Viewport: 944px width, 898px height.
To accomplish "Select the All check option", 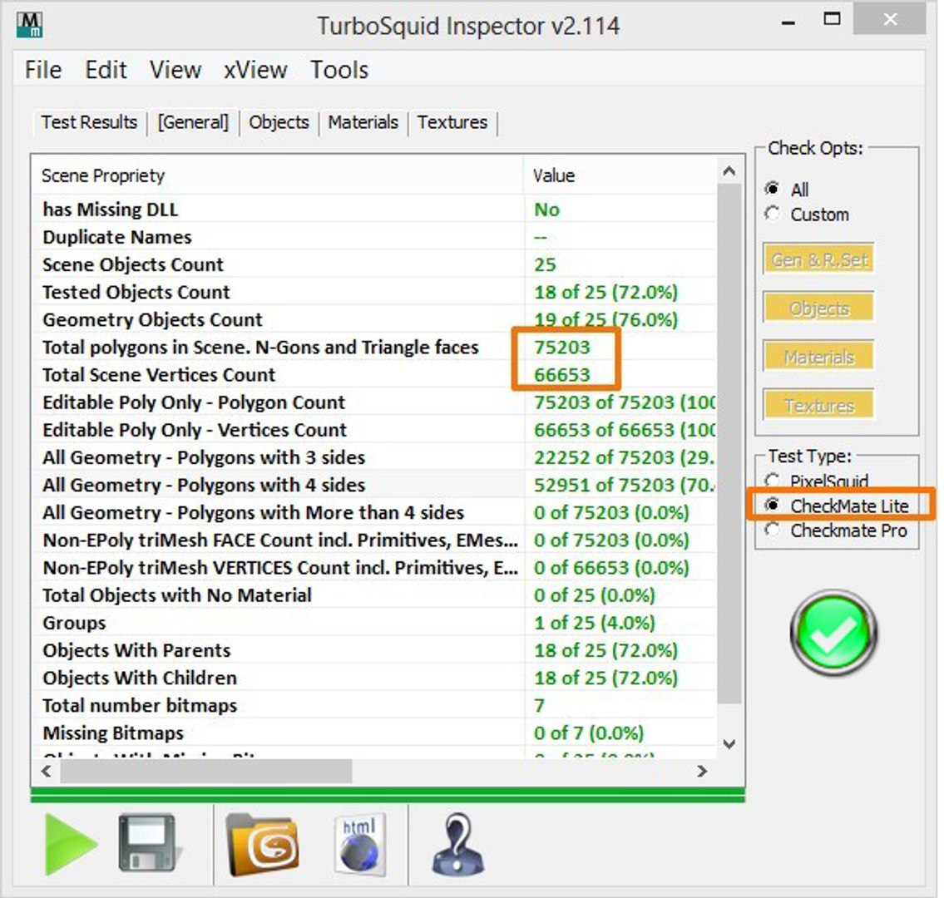I will click(x=788, y=190).
